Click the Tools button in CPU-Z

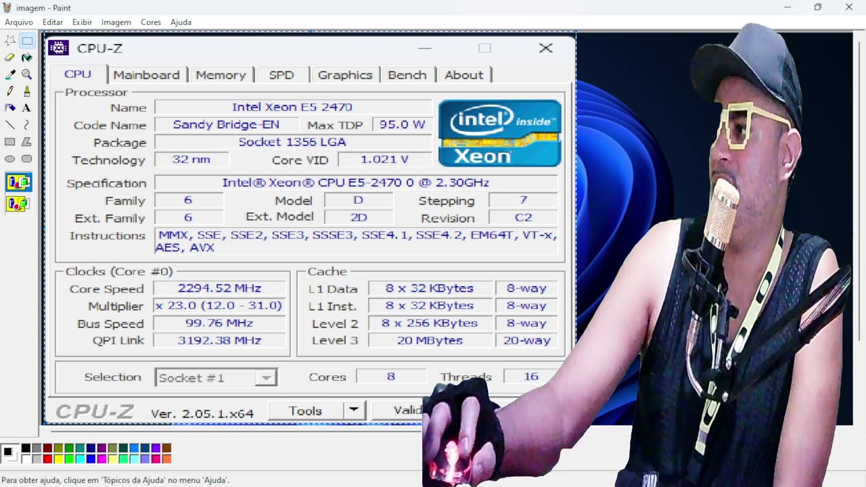305,411
